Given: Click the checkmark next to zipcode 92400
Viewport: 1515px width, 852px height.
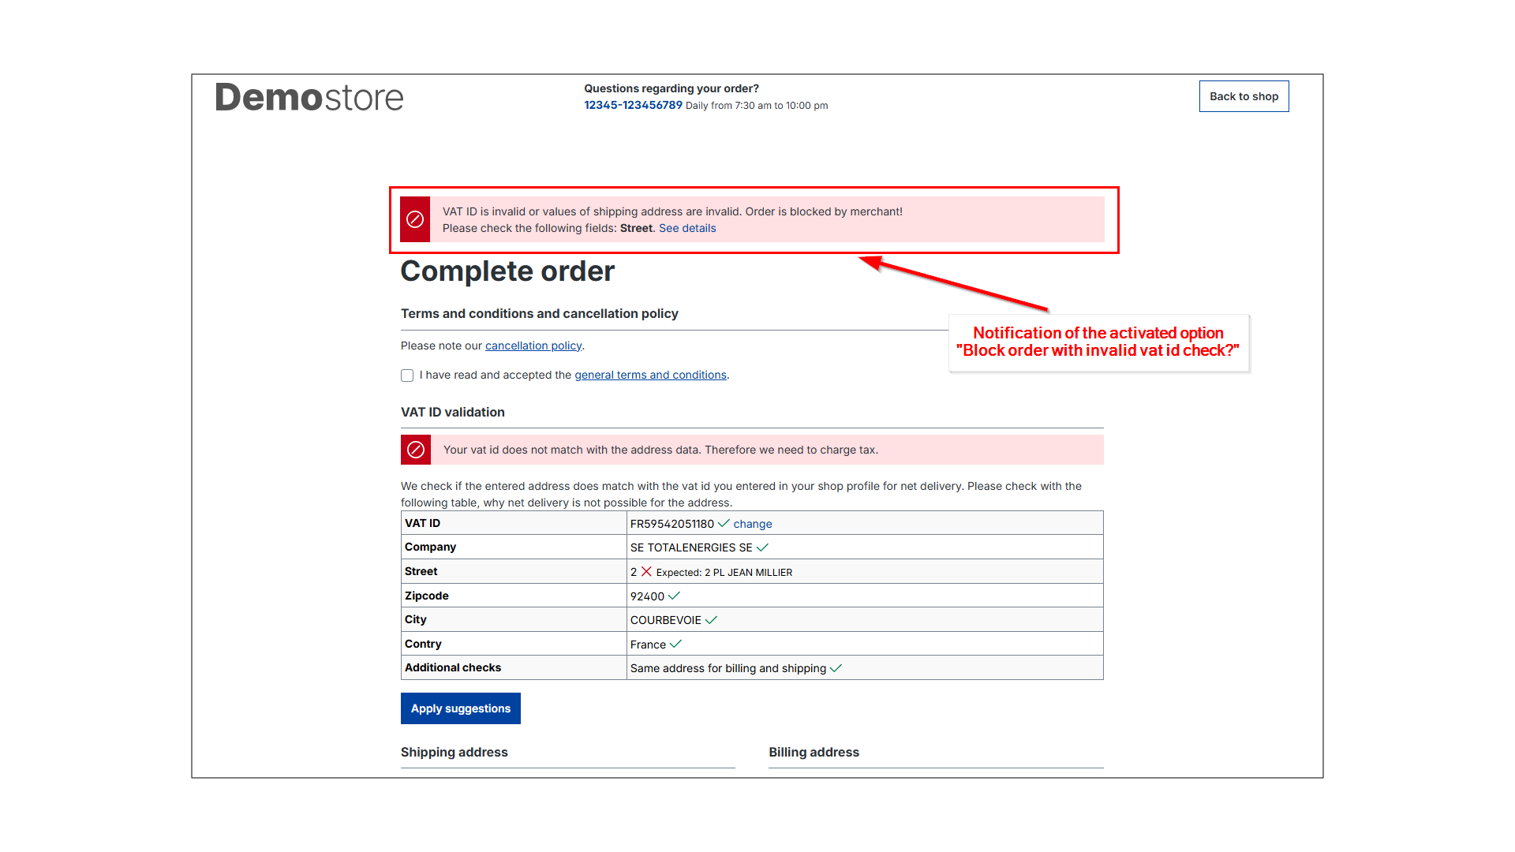Looking at the screenshot, I should (674, 596).
